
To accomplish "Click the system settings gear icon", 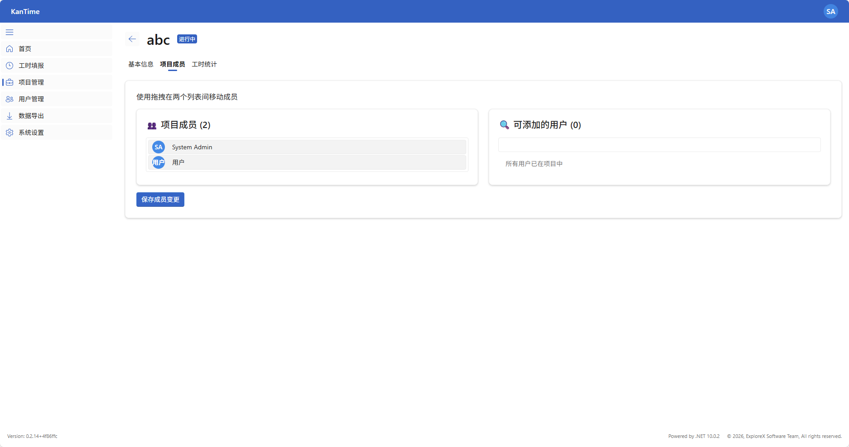I will tap(10, 133).
